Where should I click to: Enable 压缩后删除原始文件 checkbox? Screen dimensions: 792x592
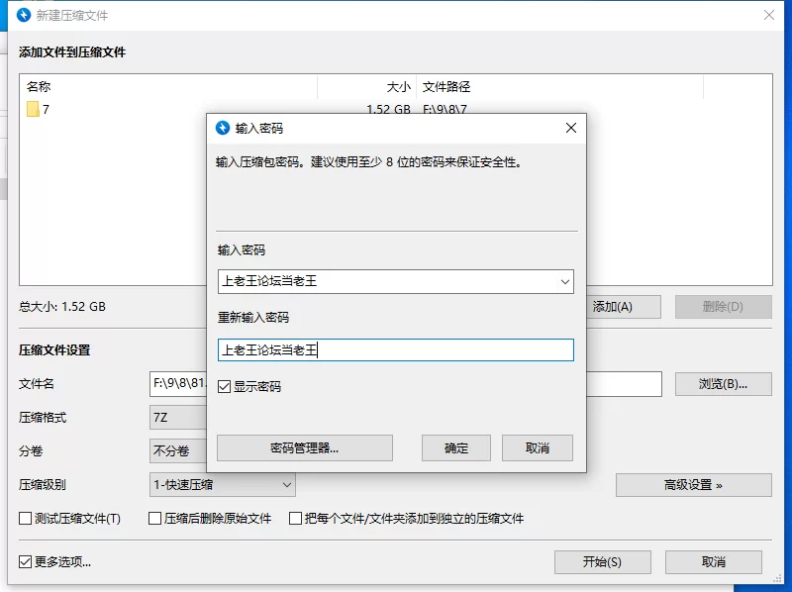(155, 519)
